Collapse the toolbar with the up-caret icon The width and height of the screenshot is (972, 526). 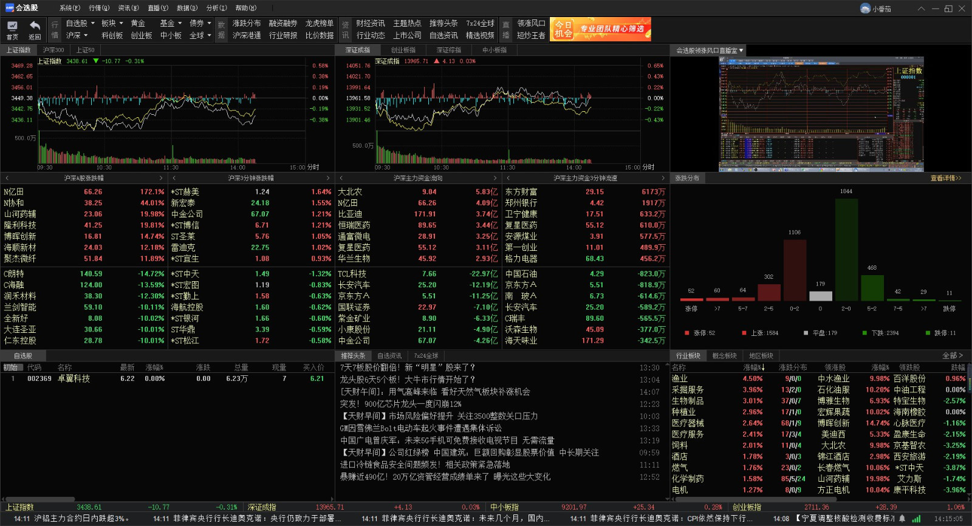coord(922,9)
